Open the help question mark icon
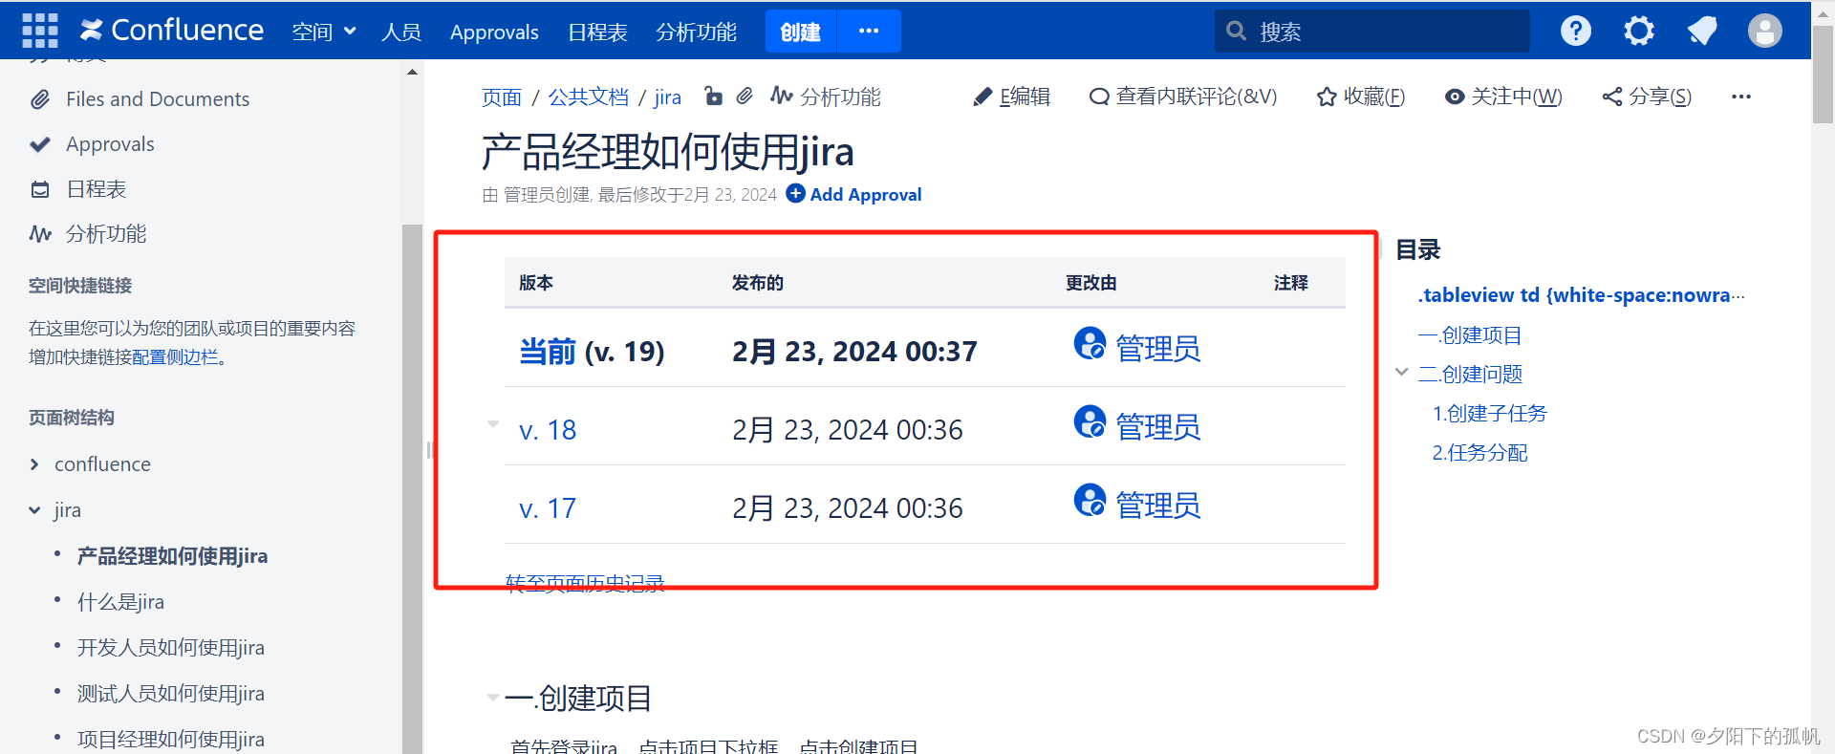 coord(1576,31)
